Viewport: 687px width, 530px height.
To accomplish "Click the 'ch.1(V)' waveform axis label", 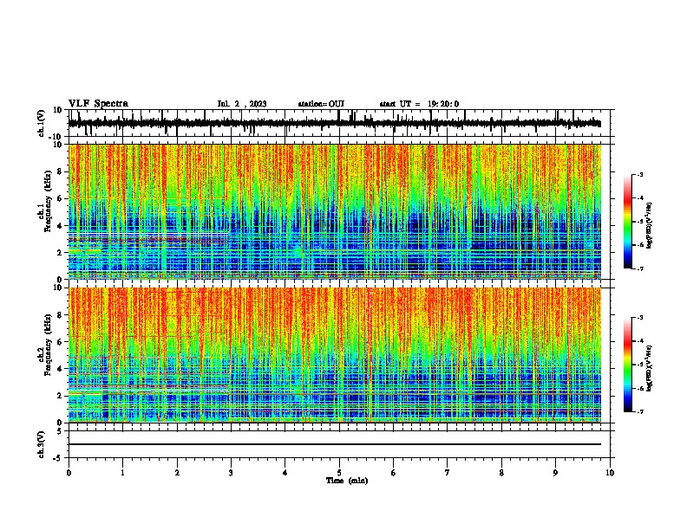I will tap(42, 123).
